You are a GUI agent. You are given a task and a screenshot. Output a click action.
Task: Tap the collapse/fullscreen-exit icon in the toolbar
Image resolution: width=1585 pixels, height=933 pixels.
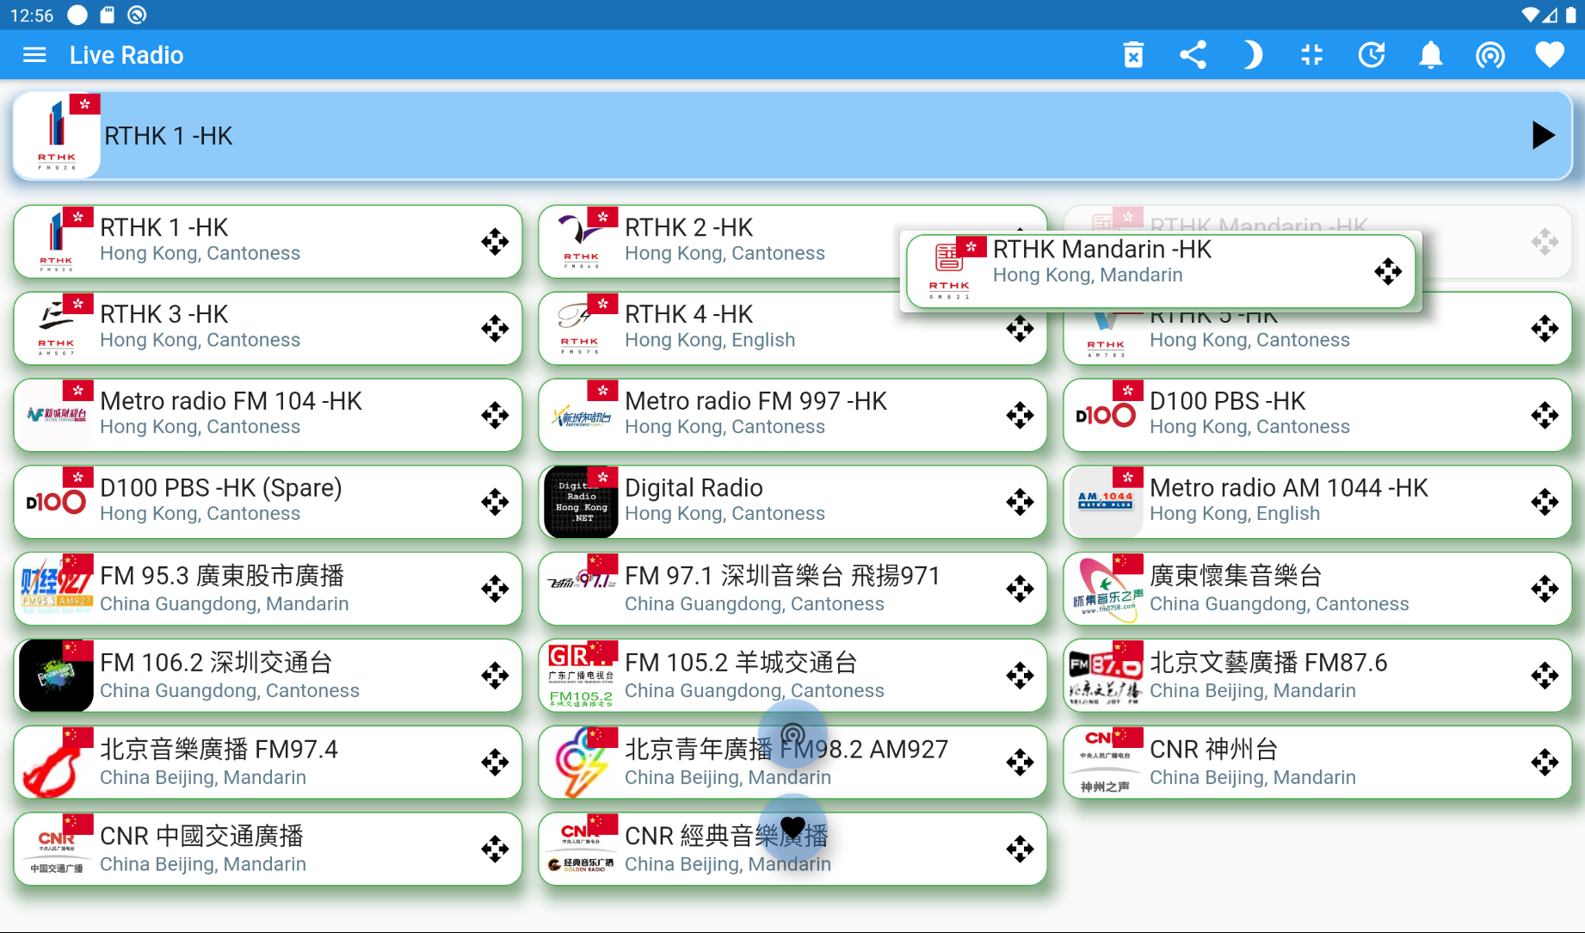(x=1311, y=55)
